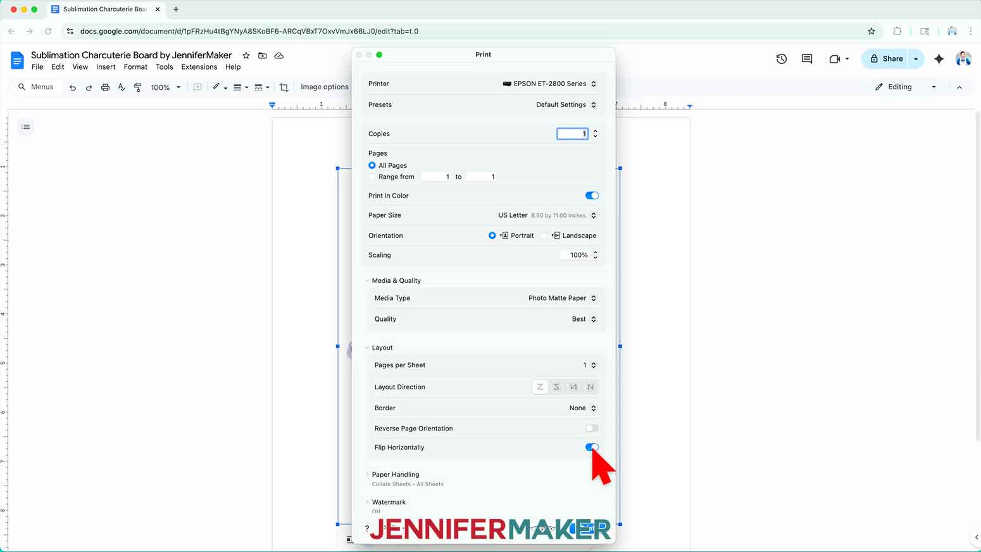Open the comments icon
This screenshot has width=981, height=552.
tap(807, 59)
